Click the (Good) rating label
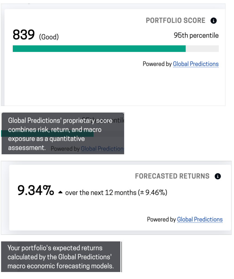The width and height of the screenshot is (234, 279). [x=49, y=37]
